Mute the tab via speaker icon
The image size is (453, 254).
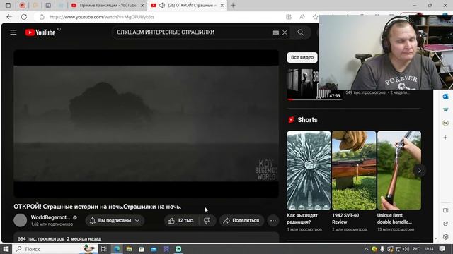coord(162,5)
